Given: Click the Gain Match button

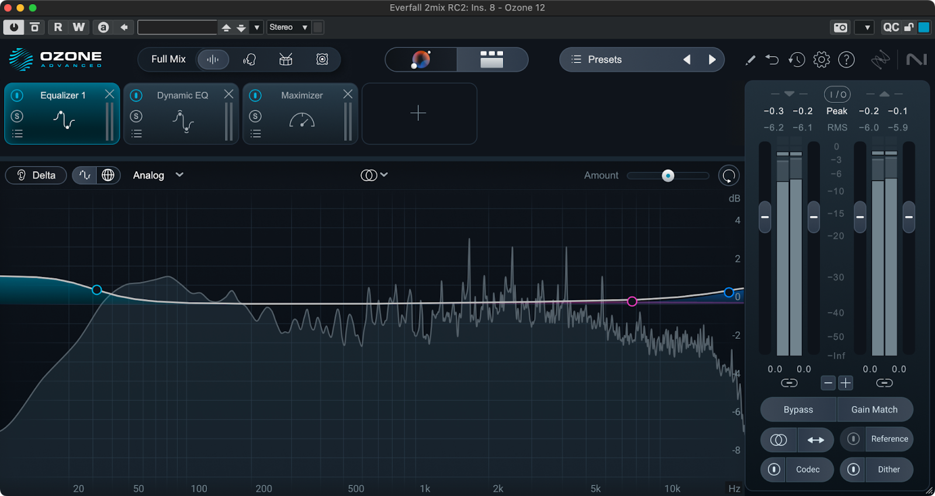Looking at the screenshot, I should (x=874, y=410).
